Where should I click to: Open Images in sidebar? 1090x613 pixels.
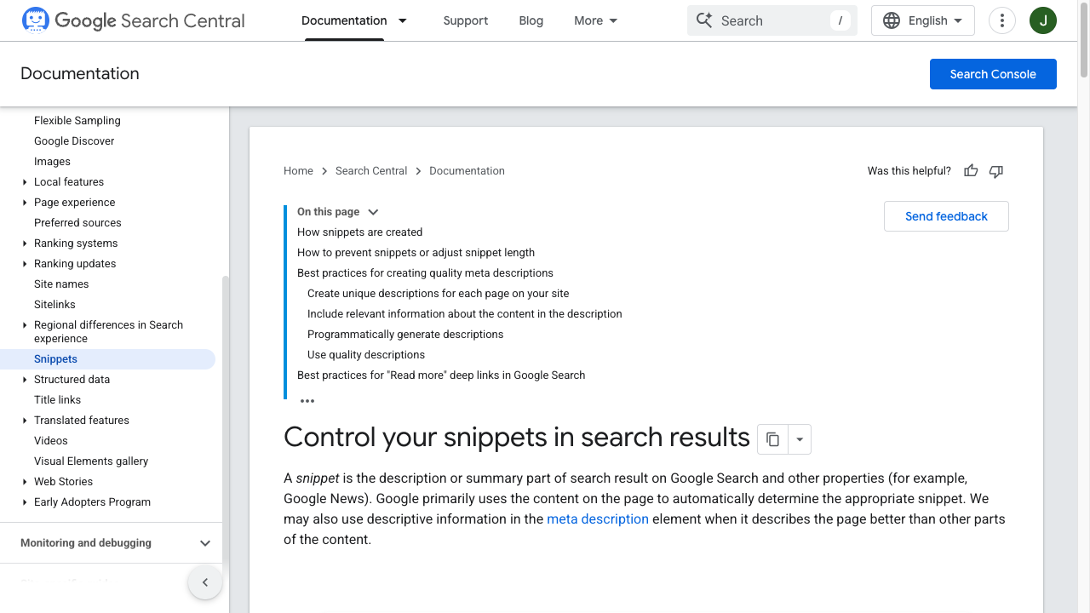[x=52, y=162]
